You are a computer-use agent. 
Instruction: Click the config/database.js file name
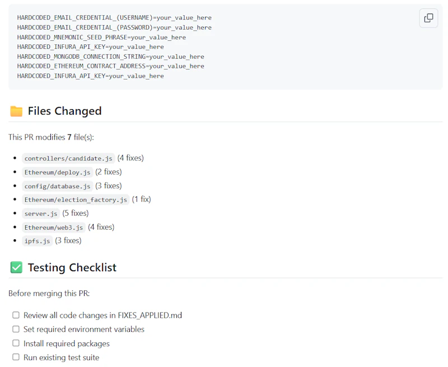click(58, 186)
